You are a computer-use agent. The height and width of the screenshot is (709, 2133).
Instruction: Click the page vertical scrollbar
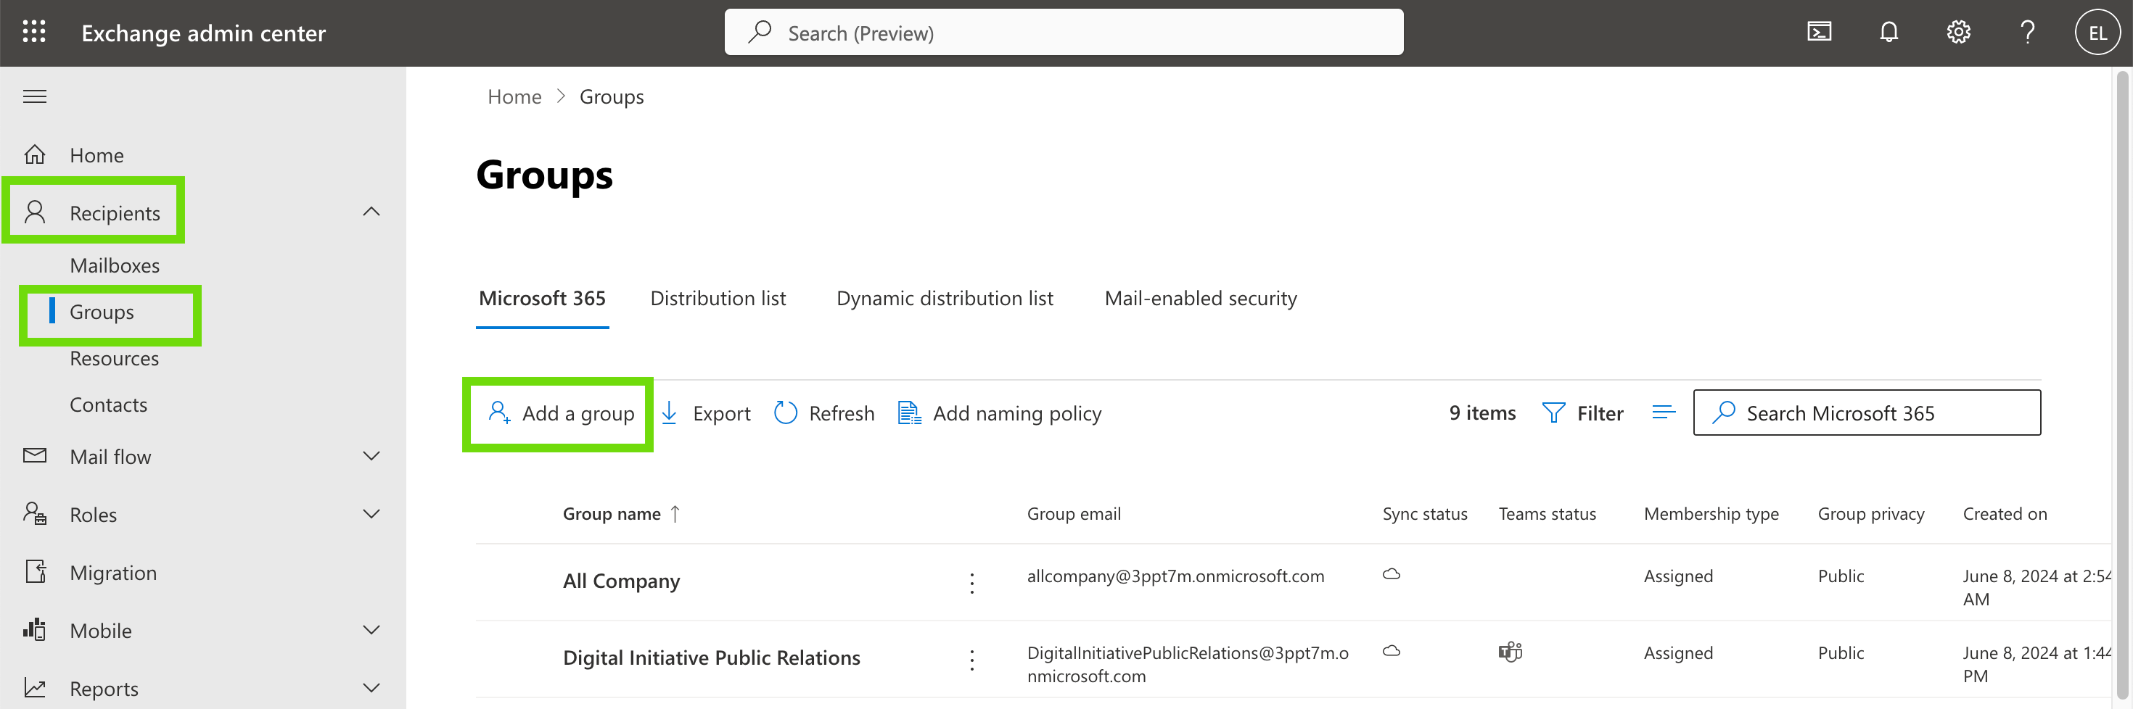[x=2122, y=386]
